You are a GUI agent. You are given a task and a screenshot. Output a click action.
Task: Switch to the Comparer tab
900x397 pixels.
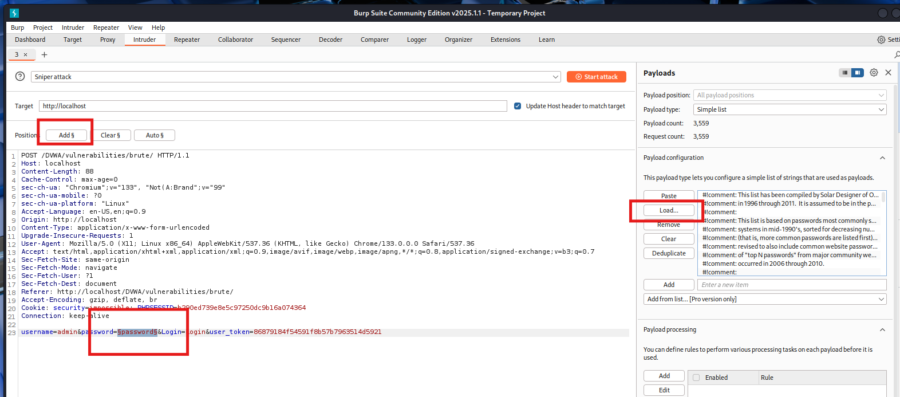pyautogui.click(x=374, y=40)
